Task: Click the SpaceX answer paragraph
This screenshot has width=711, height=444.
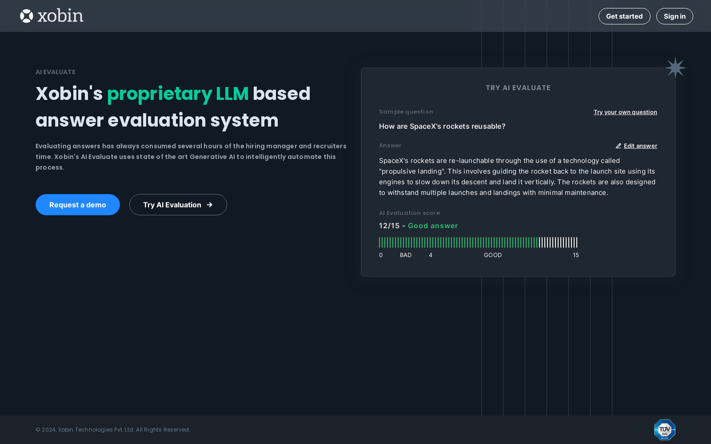Action: pos(517,177)
